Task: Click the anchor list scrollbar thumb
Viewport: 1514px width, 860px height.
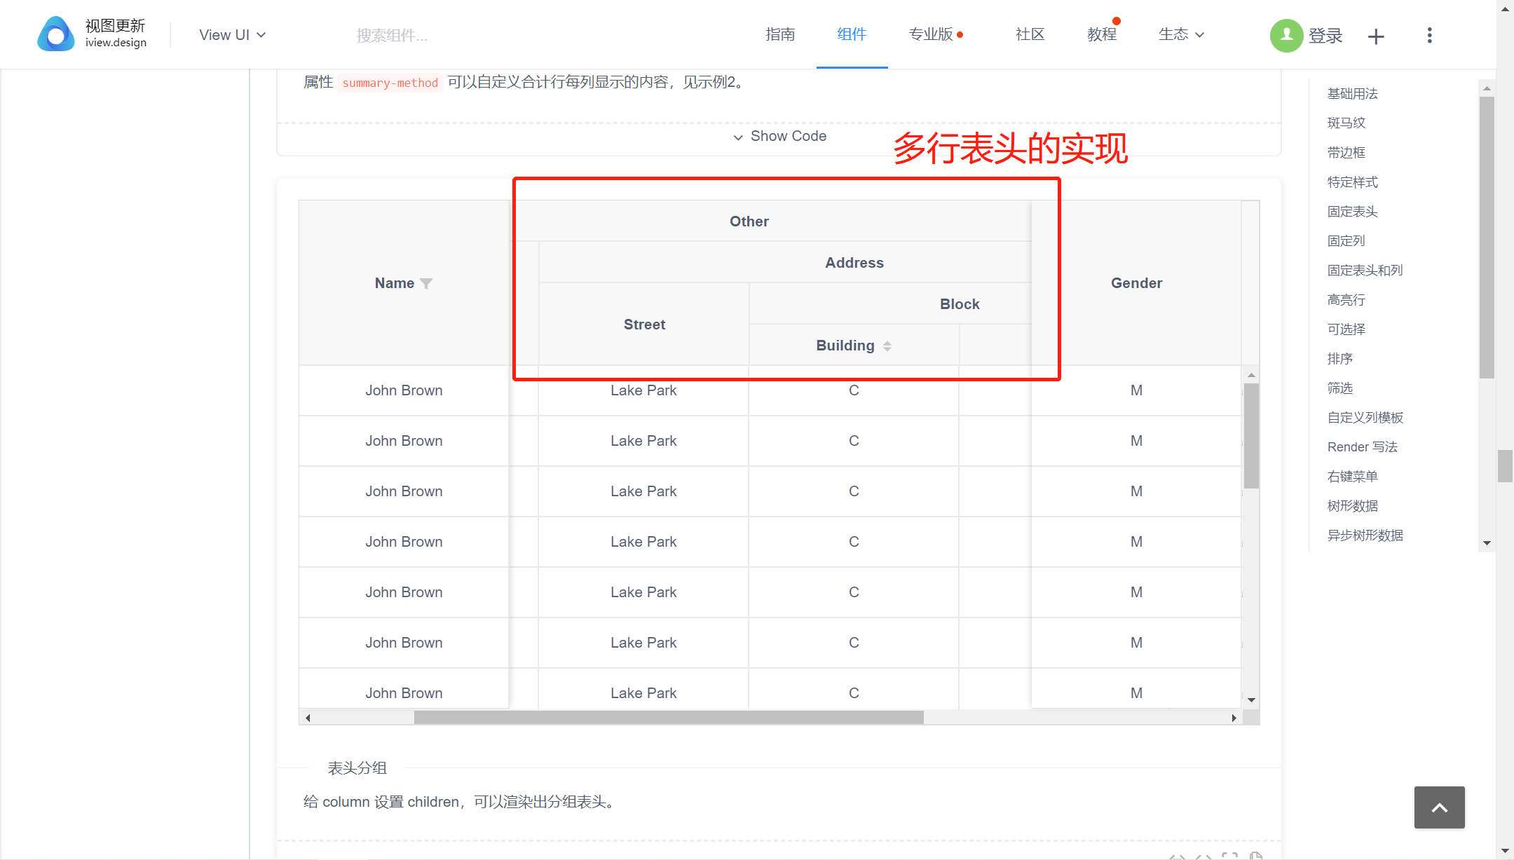Action: pyautogui.click(x=1487, y=237)
